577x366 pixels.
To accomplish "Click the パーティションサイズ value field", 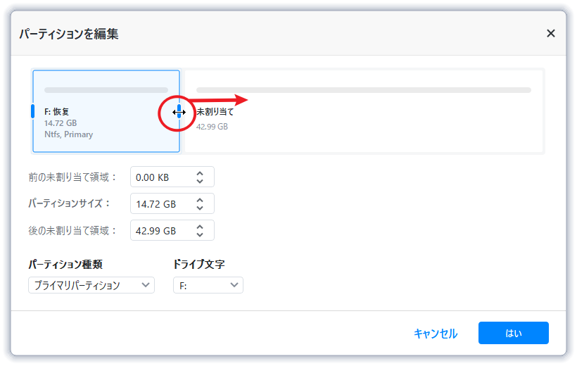I will [159, 203].
